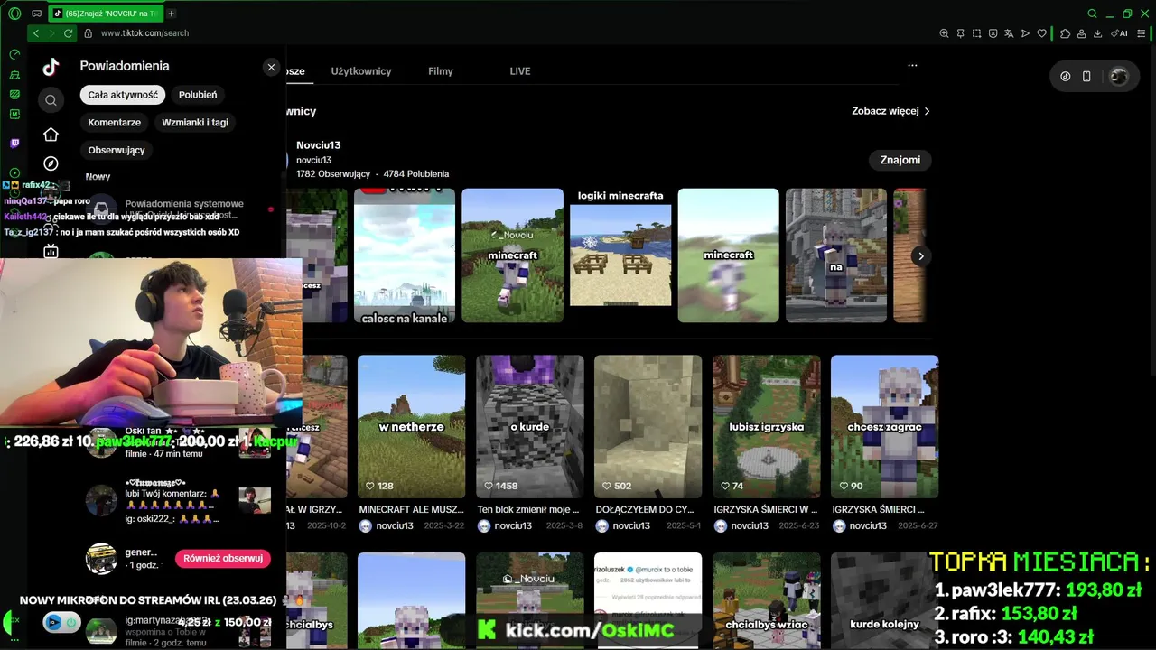Open TikTok search from left rail
Viewport: 1156px width, 650px height.
point(51,100)
